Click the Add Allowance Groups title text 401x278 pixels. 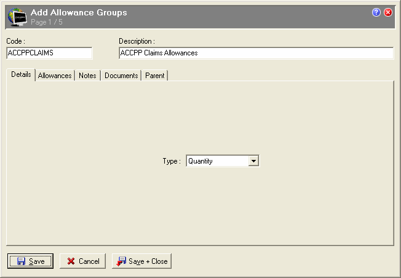pyautogui.click(x=79, y=12)
